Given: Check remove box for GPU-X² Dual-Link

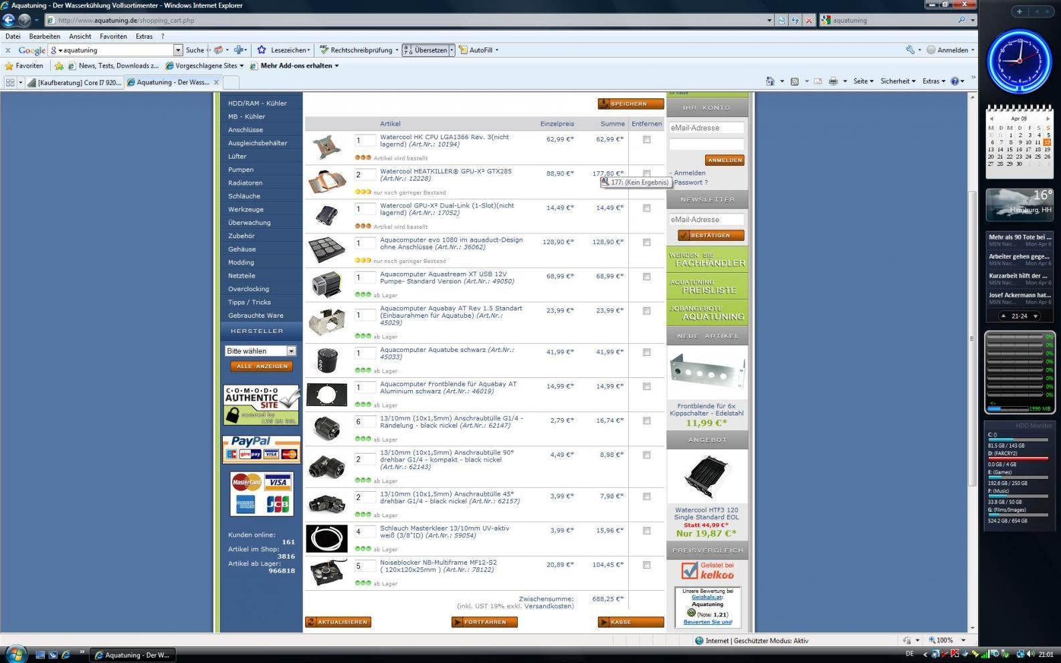Looking at the screenshot, I should coord(646,208).
